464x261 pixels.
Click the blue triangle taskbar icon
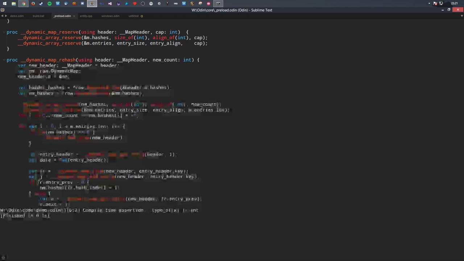pyautogui.click(x=127, y=4)
